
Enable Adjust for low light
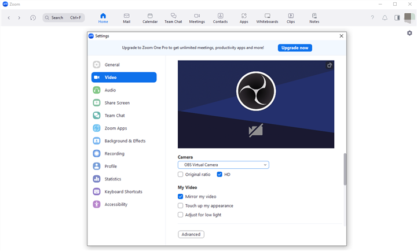[x=180, y=215]
